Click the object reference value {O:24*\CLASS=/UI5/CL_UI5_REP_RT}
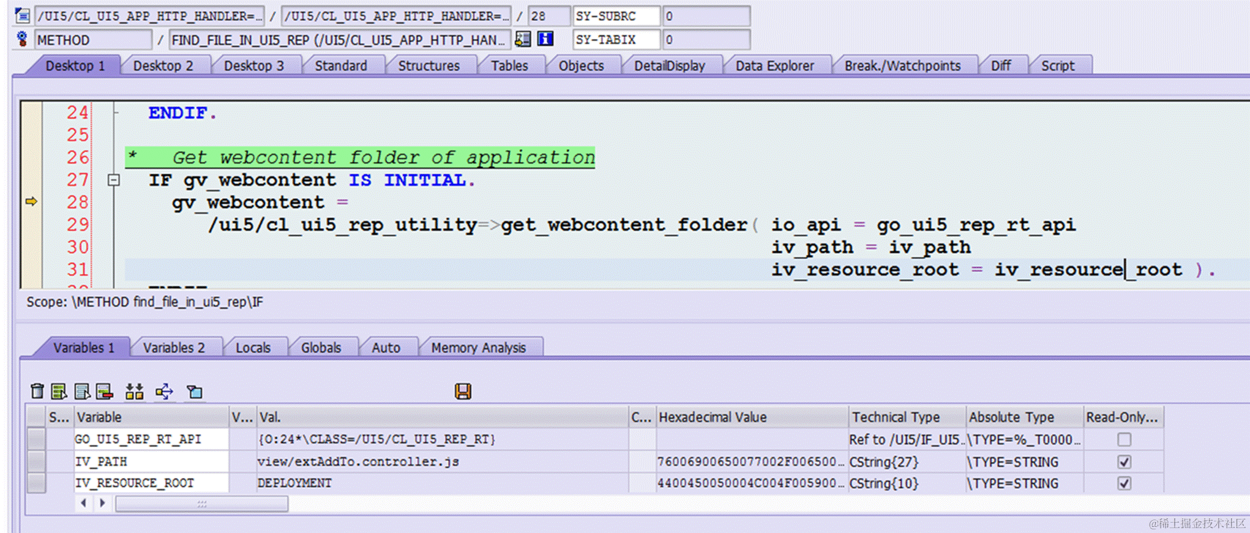This screenshot has width=1250, height=533. point(376,439)
